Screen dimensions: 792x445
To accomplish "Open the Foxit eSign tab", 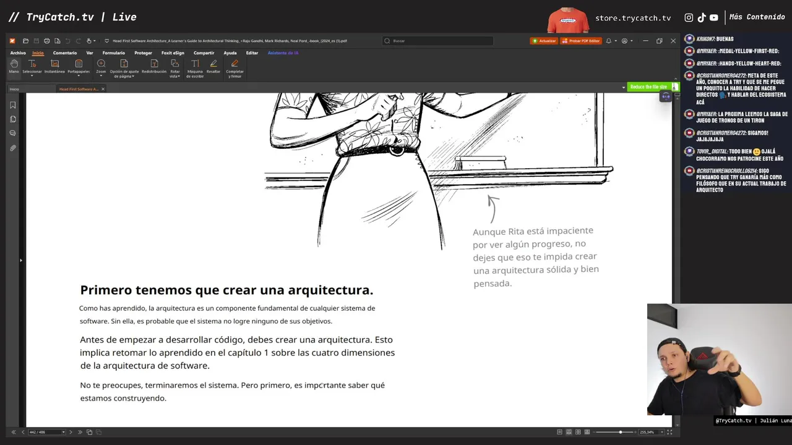I will pyautogui.click(x=173, y=53).
